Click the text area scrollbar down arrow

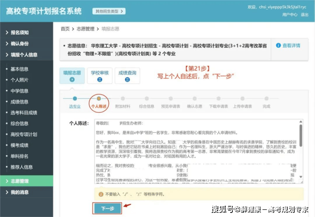click(x=301, y=177)
